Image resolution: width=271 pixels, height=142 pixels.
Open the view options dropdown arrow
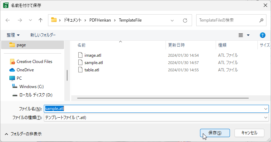(x=248, y=35)
